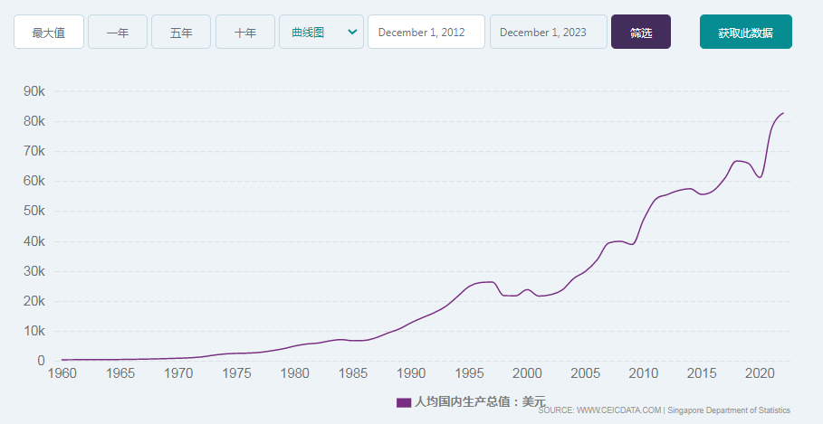
Task: Click the start date field December 1, 2012
Action: click(426, 32)
